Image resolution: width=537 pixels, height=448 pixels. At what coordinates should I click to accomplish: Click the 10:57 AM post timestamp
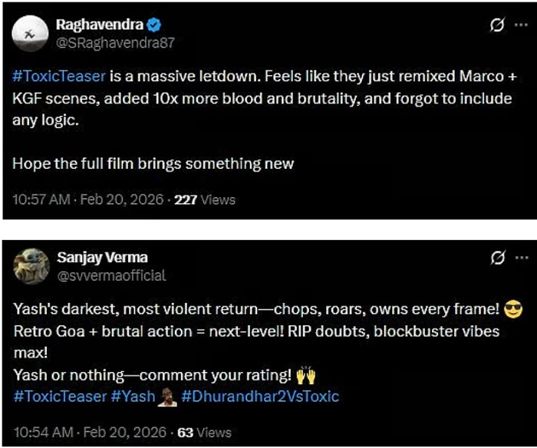88,199
